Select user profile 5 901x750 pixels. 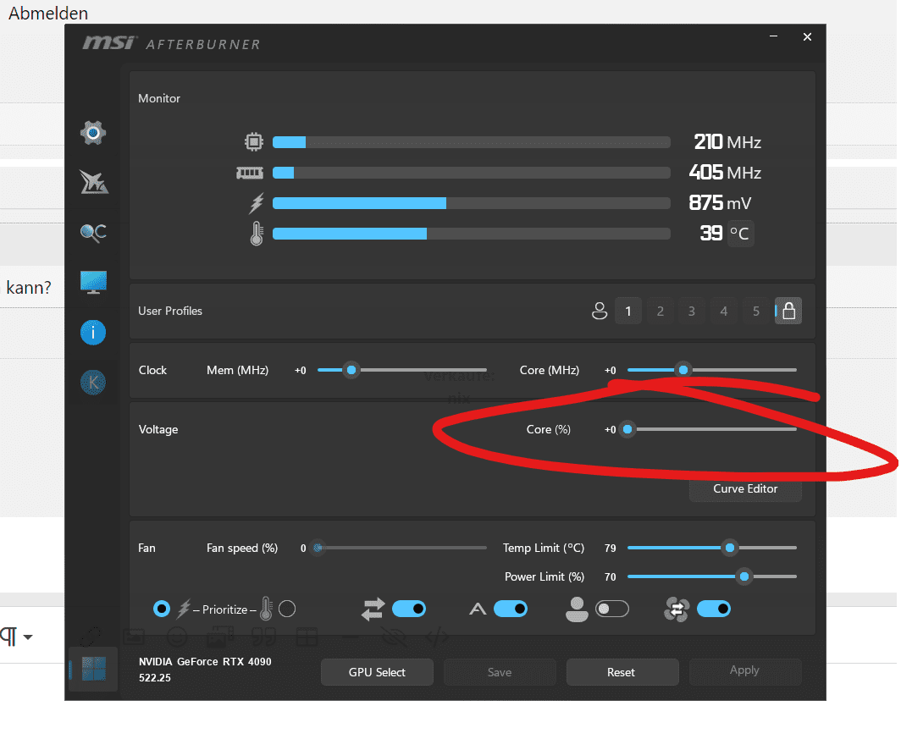pyautogui.click(x=756, y=311)
